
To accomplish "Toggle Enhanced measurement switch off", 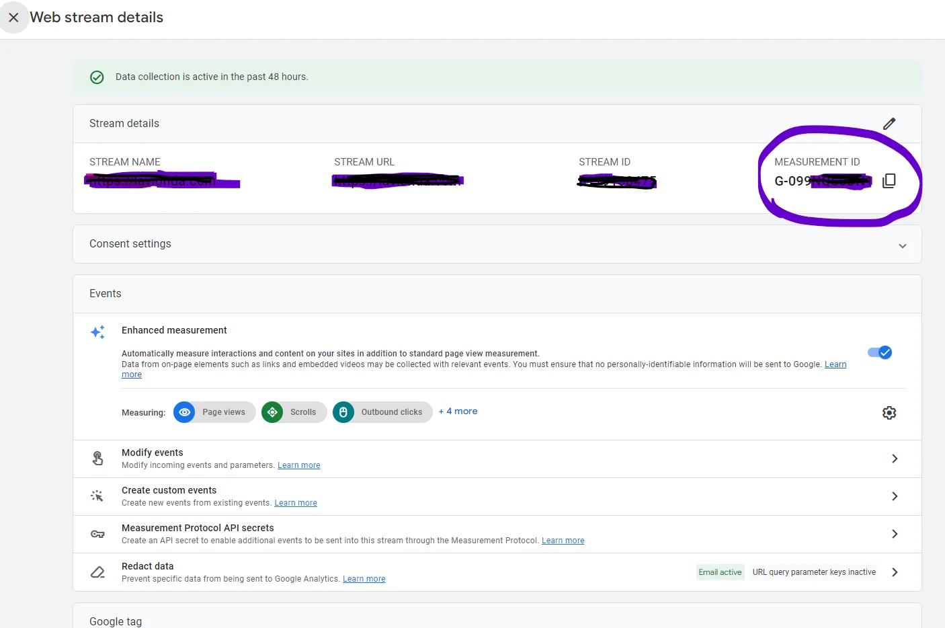I will coord(880,352).
